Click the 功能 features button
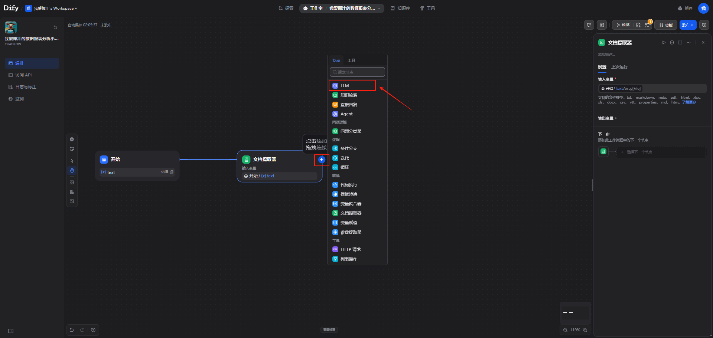This screenshot has width=713, height=338. point(666,25)
